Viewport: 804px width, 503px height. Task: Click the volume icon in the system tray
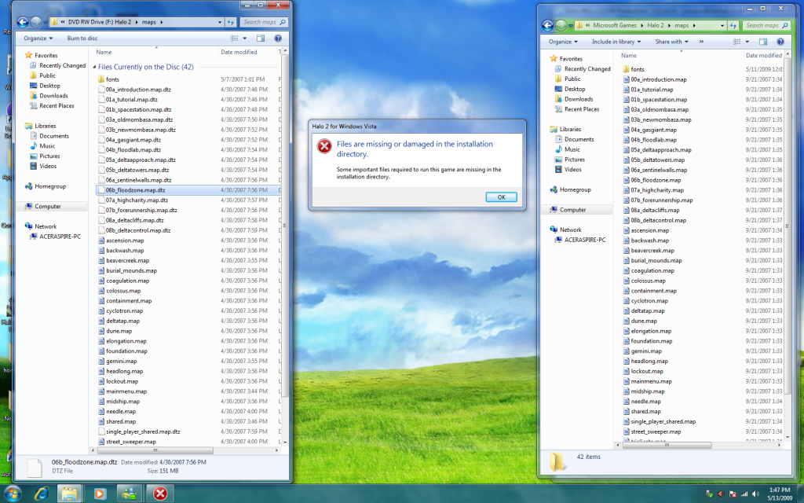click(x=755, y=494)
